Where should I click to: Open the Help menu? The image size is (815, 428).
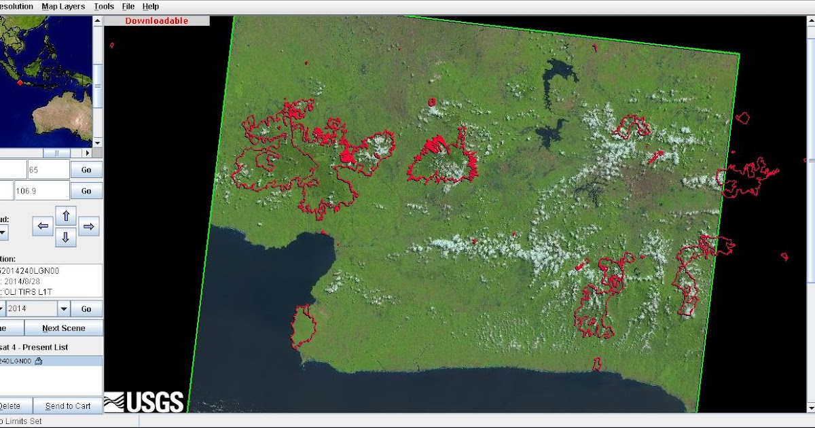point(150,6)
